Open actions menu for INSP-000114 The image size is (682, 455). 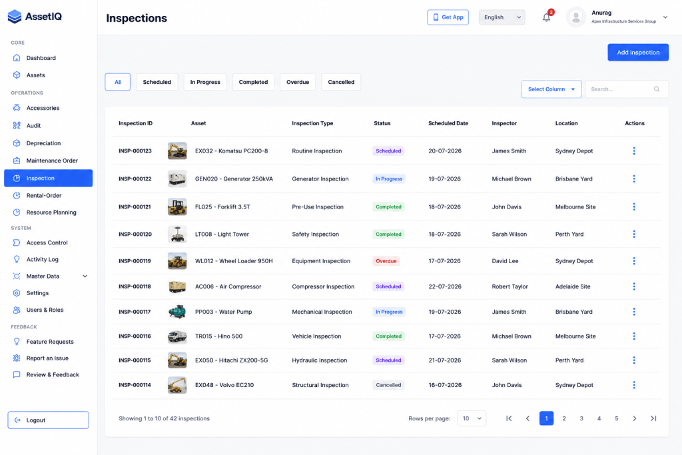(634, 385)
